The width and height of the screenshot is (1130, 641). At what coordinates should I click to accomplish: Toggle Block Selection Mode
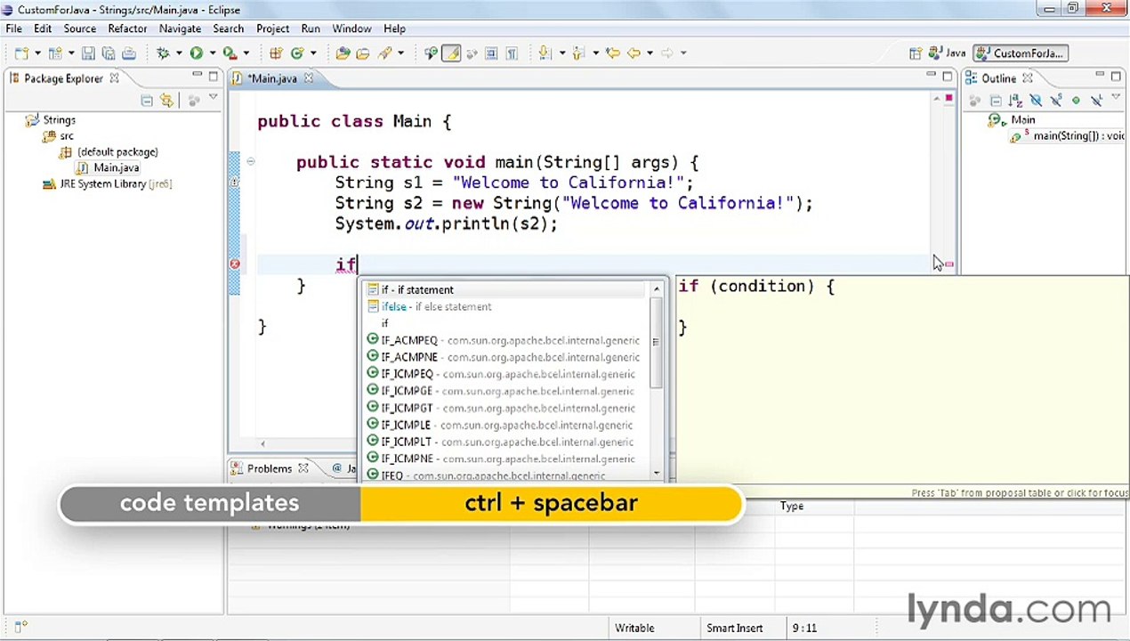491,53
